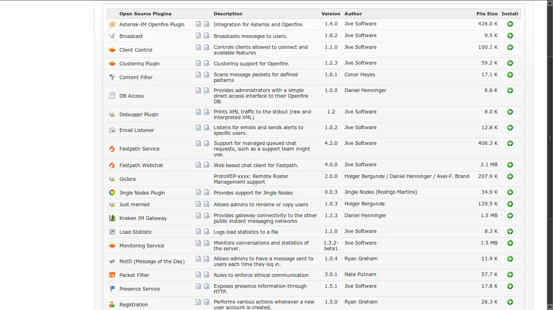Install the Jingle Nodes Plugin

tap(510, 192)
